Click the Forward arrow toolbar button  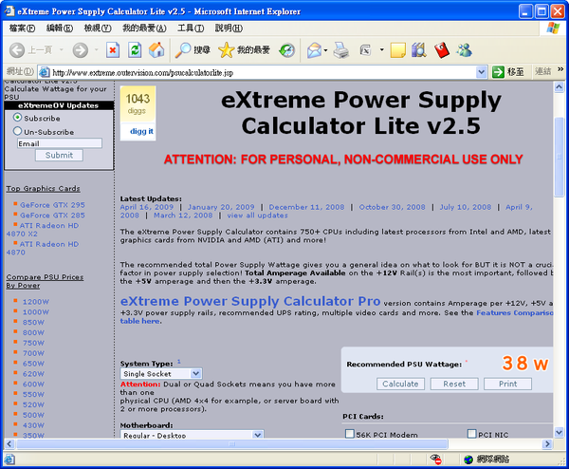(x=81, y=50)
